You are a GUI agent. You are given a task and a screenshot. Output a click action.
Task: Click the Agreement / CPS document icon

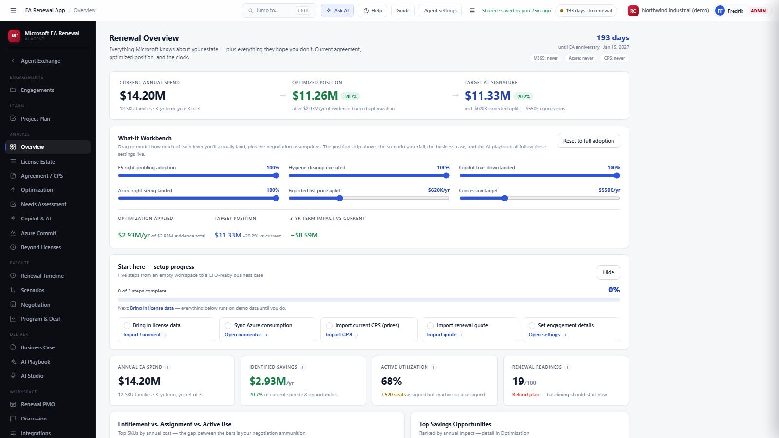point(13,176)
